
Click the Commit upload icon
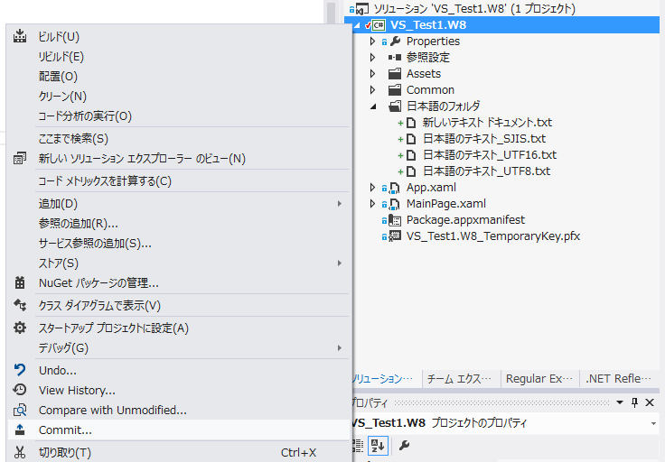tap(20, 430)
